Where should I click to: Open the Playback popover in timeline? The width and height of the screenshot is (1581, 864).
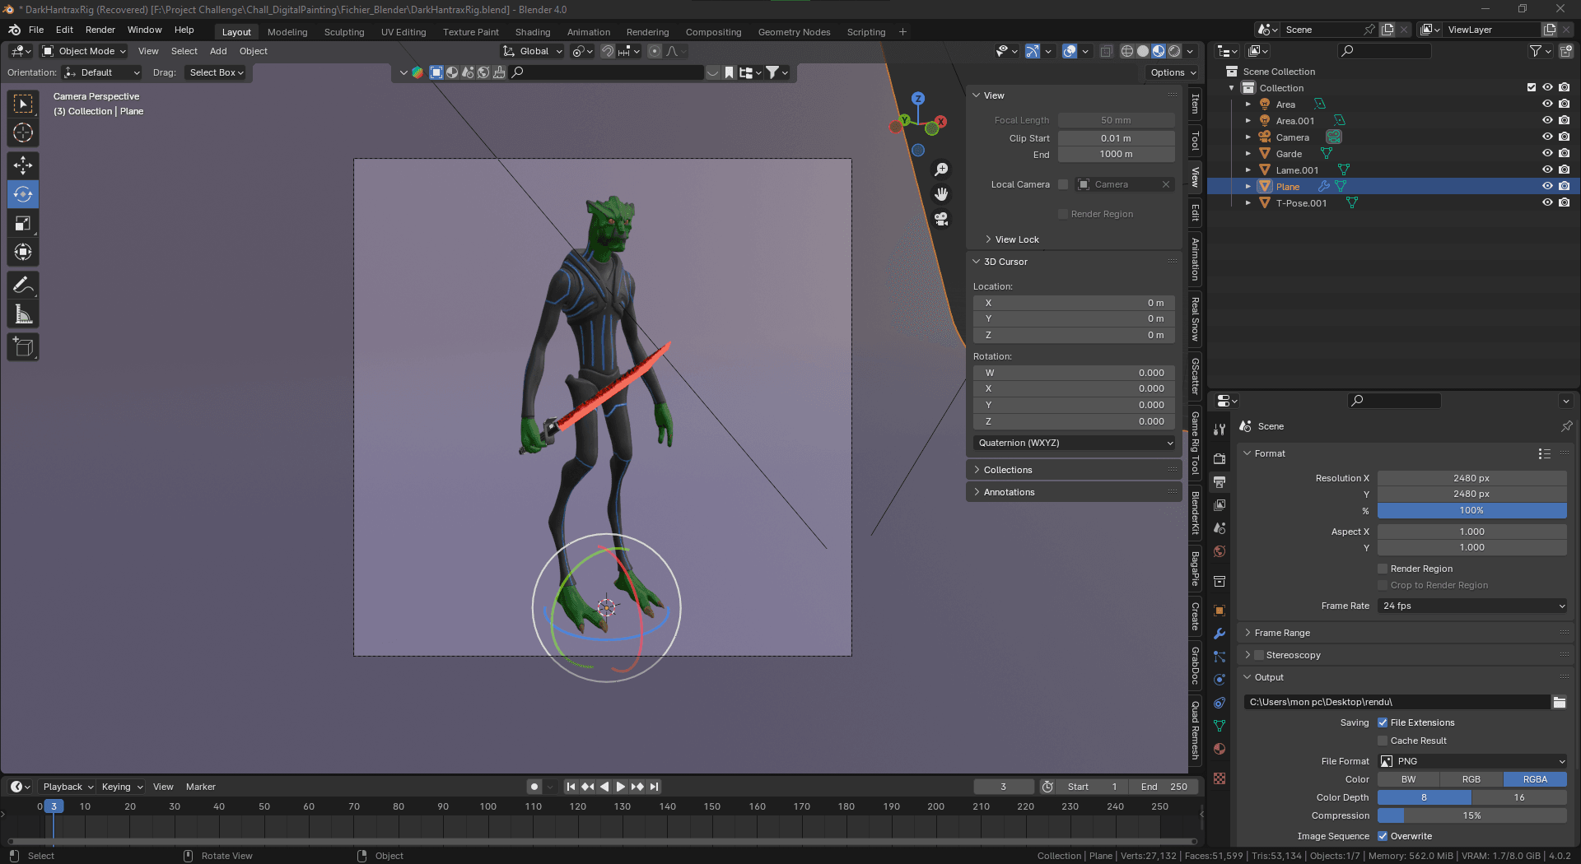68,787
